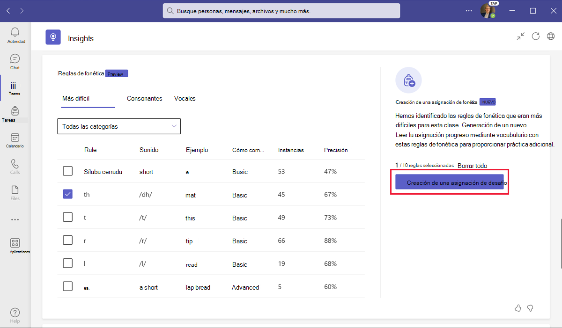This screenshot has width=562, height=328.
Task: Click the Cómo com... column header
Action: [x=248, y=150]
